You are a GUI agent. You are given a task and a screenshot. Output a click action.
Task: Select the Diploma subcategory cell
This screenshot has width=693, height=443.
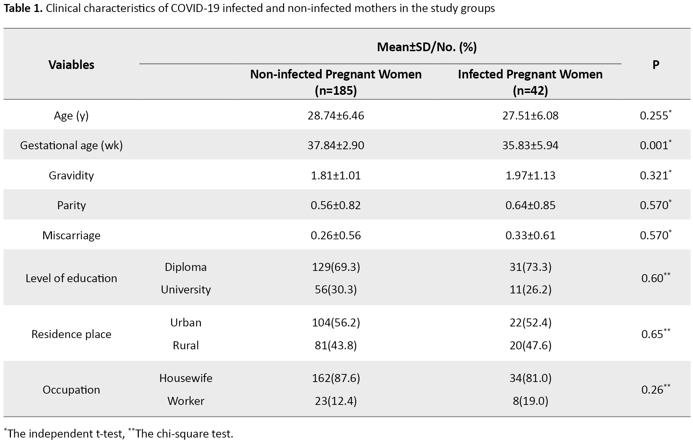tap(185, 267)
